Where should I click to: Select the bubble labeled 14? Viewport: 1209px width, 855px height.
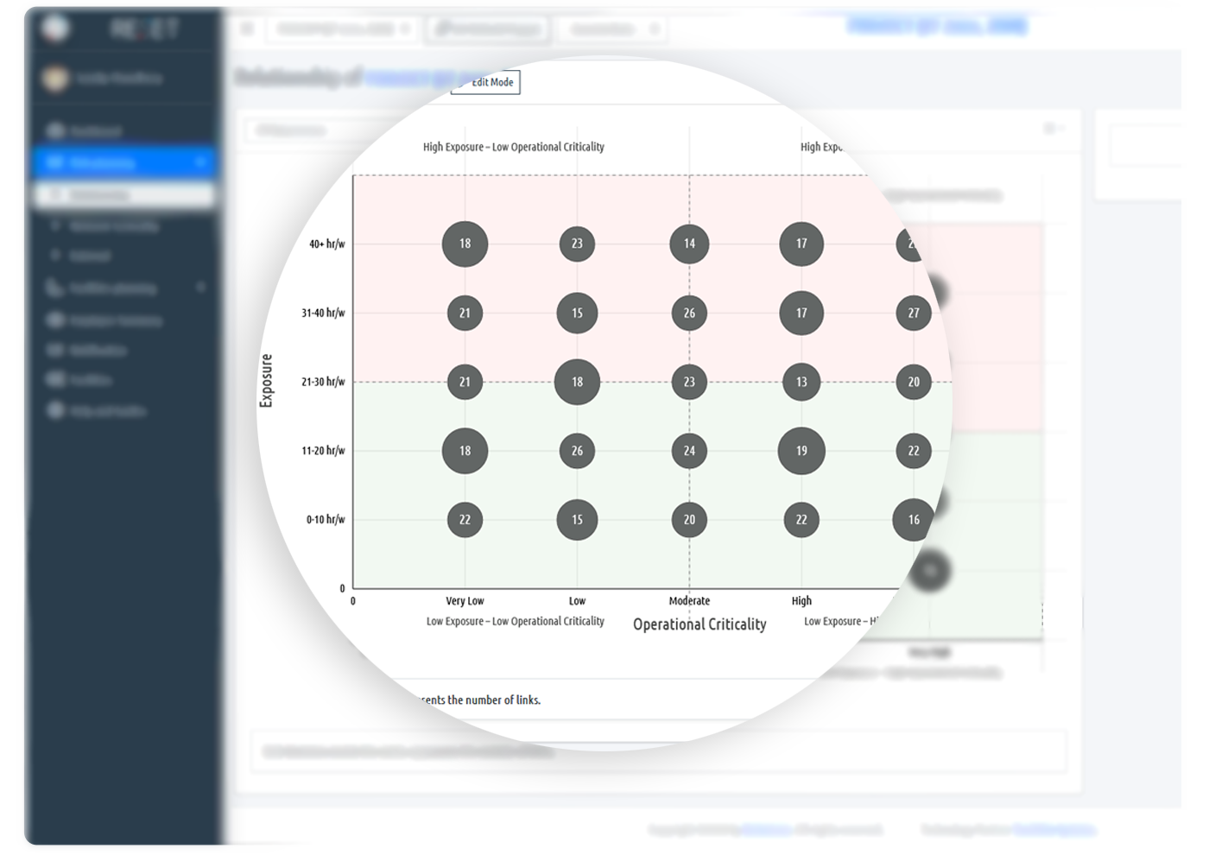coord(689,244)
